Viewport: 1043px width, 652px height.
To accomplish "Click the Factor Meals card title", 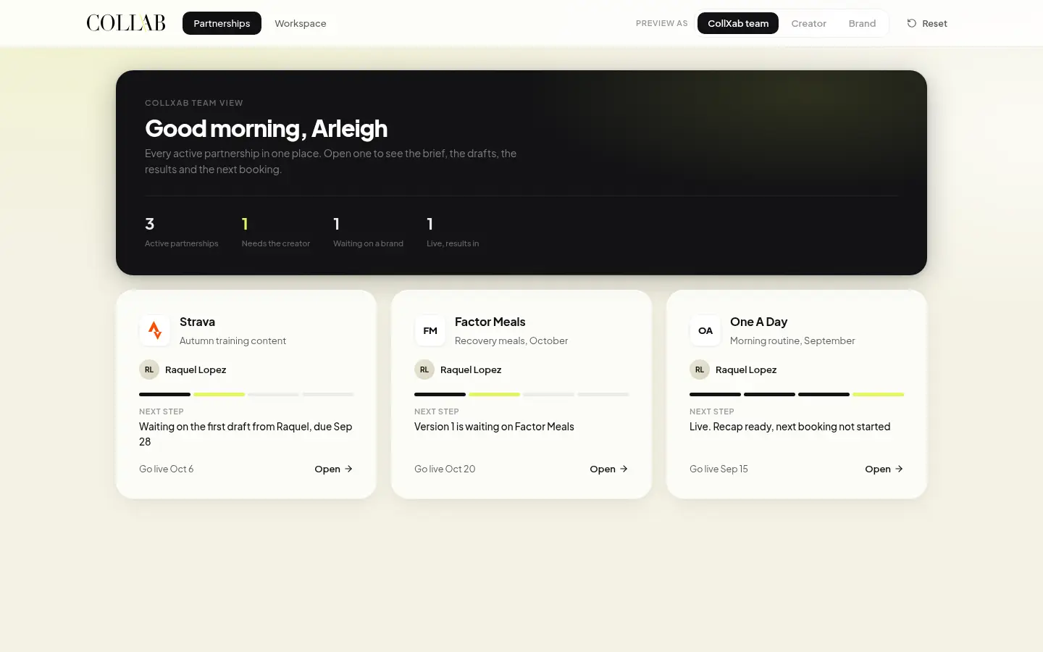I will point(490,322).
